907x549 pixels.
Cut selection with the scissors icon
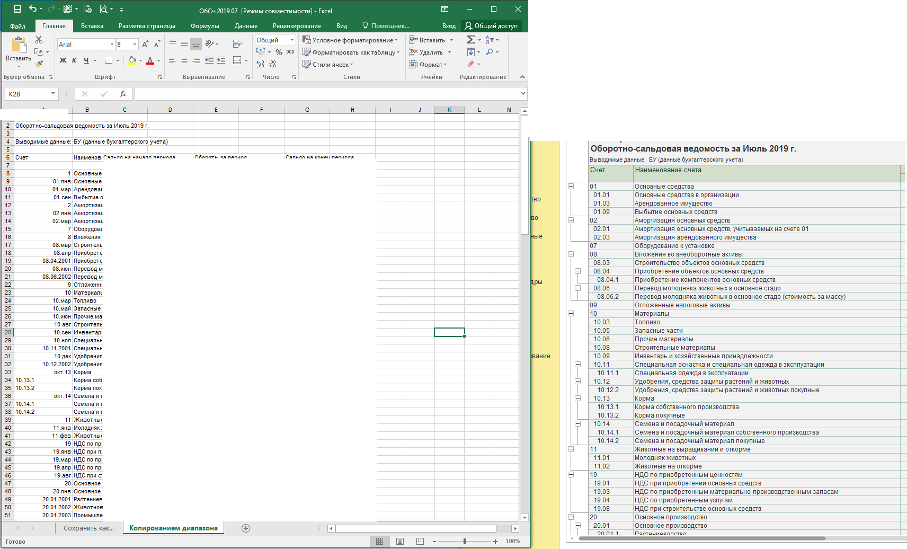point(39,40)
